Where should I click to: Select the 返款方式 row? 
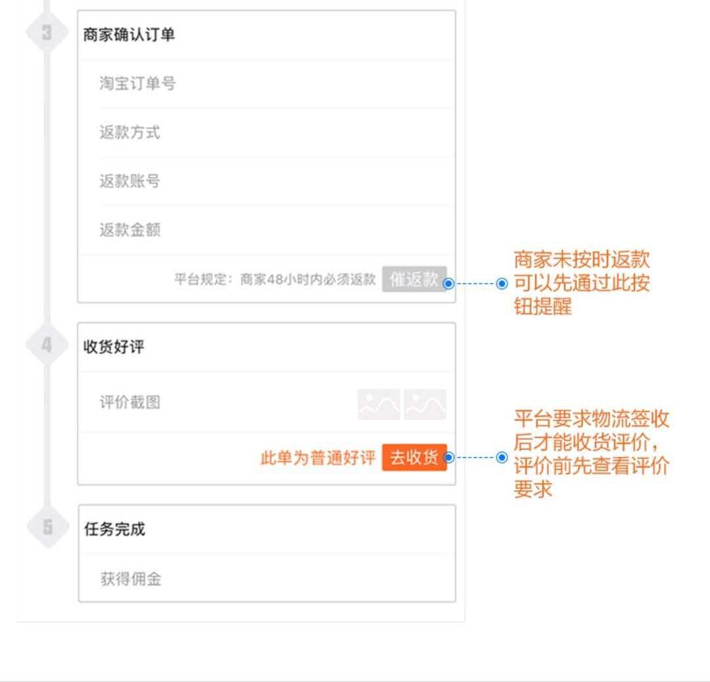click(x=266, y=133)
